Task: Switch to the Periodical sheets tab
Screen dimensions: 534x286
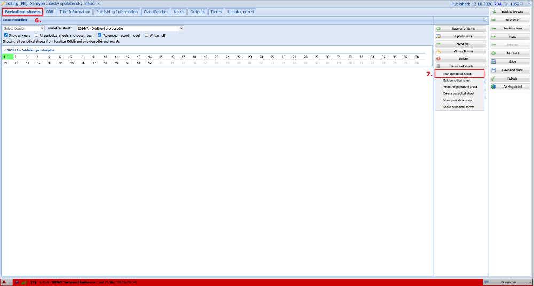Action: pos(23,12)
